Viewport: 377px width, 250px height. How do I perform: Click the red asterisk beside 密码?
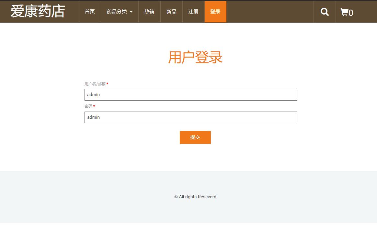[94, 106]
